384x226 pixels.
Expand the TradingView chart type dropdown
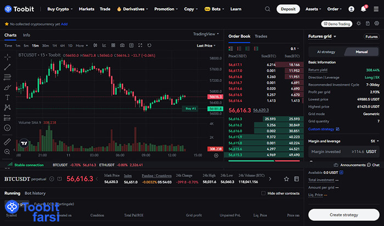206,34
